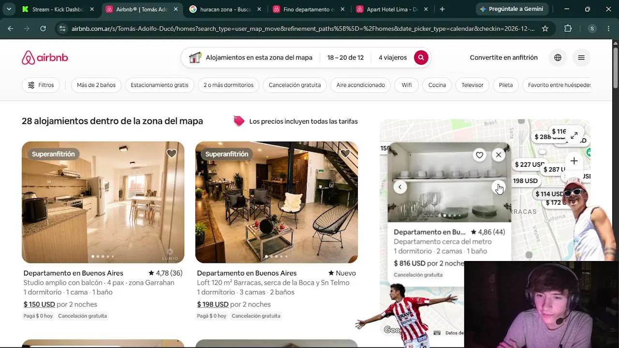Screen dimensions: 619x348
Task: Switch to the Apart Hotel Lima tab
Action: tap(393, 9)
